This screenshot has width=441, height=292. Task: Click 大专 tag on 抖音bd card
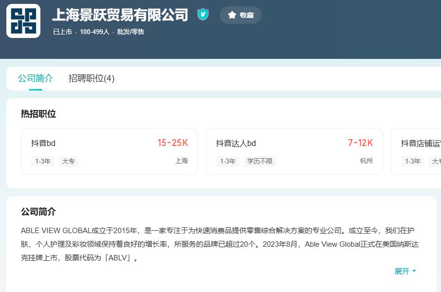[68, 161]
